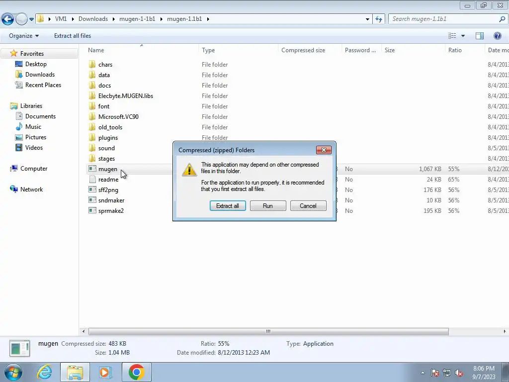This screenshot has height=382, width=509.
Task: Select VM1 in the address bar
Action: pos(61,19)
